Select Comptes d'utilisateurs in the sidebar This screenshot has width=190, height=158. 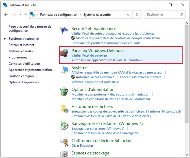coord(25,63)
